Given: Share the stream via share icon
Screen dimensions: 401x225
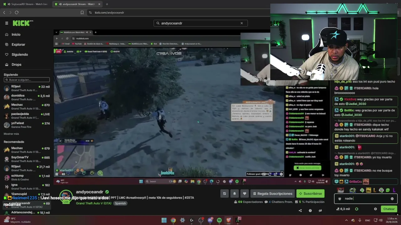Looking at the screenshot, I should click(x=300, y=211).
